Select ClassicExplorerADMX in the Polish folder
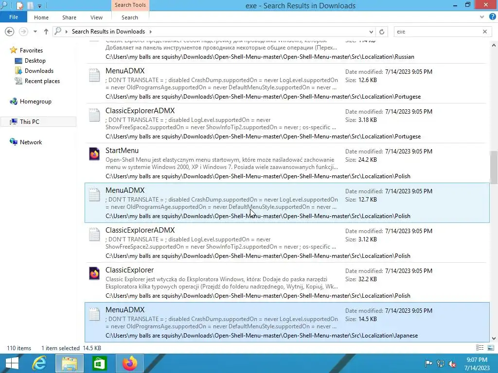The height and width of the screenshot is (373, 498). [x=287, y=243]
